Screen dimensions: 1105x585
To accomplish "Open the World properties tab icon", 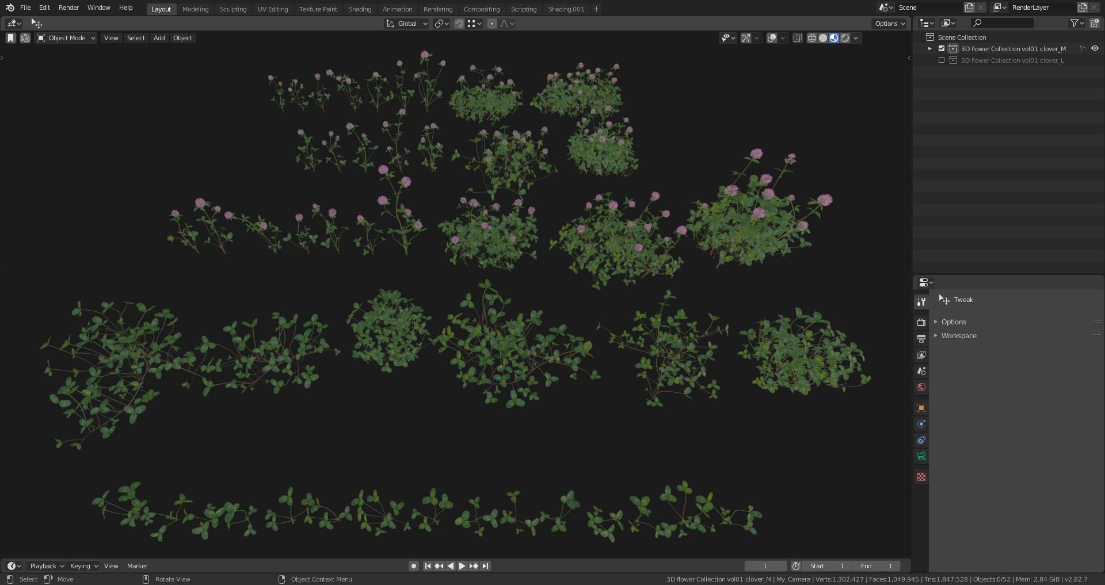I will click(921, 387).
